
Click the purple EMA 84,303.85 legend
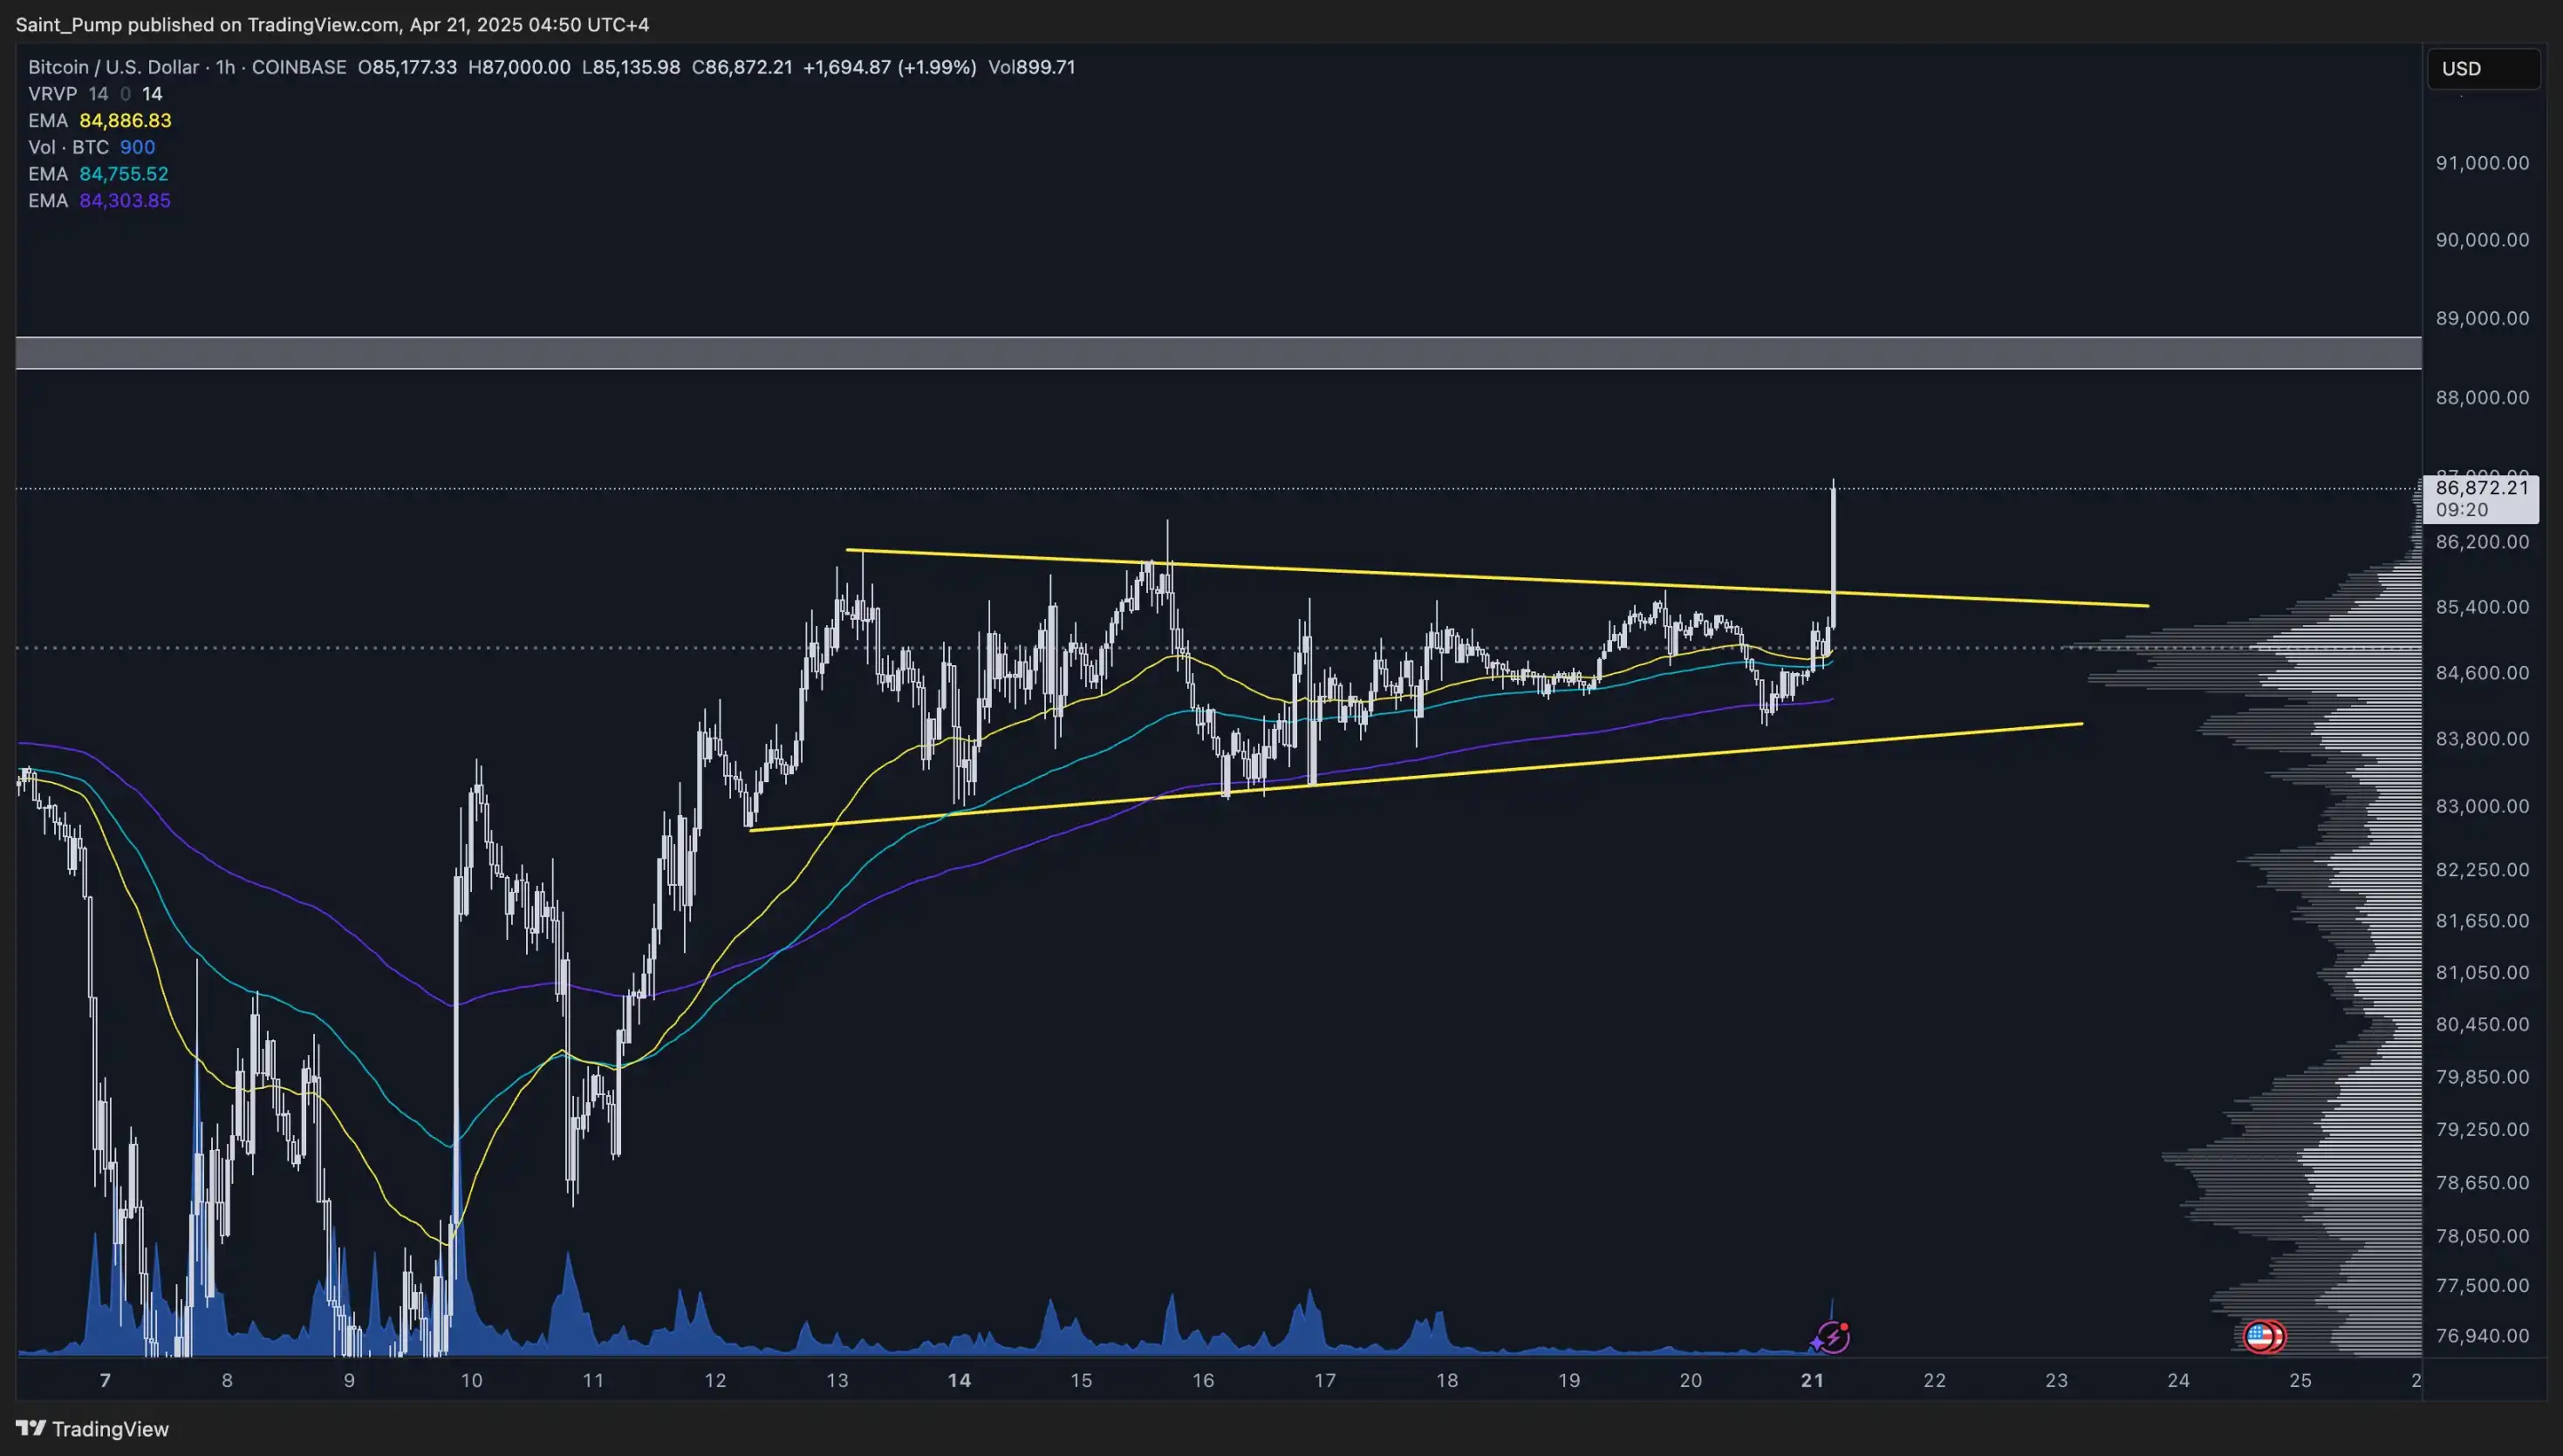pyautogui.click(x=99, y=201)
